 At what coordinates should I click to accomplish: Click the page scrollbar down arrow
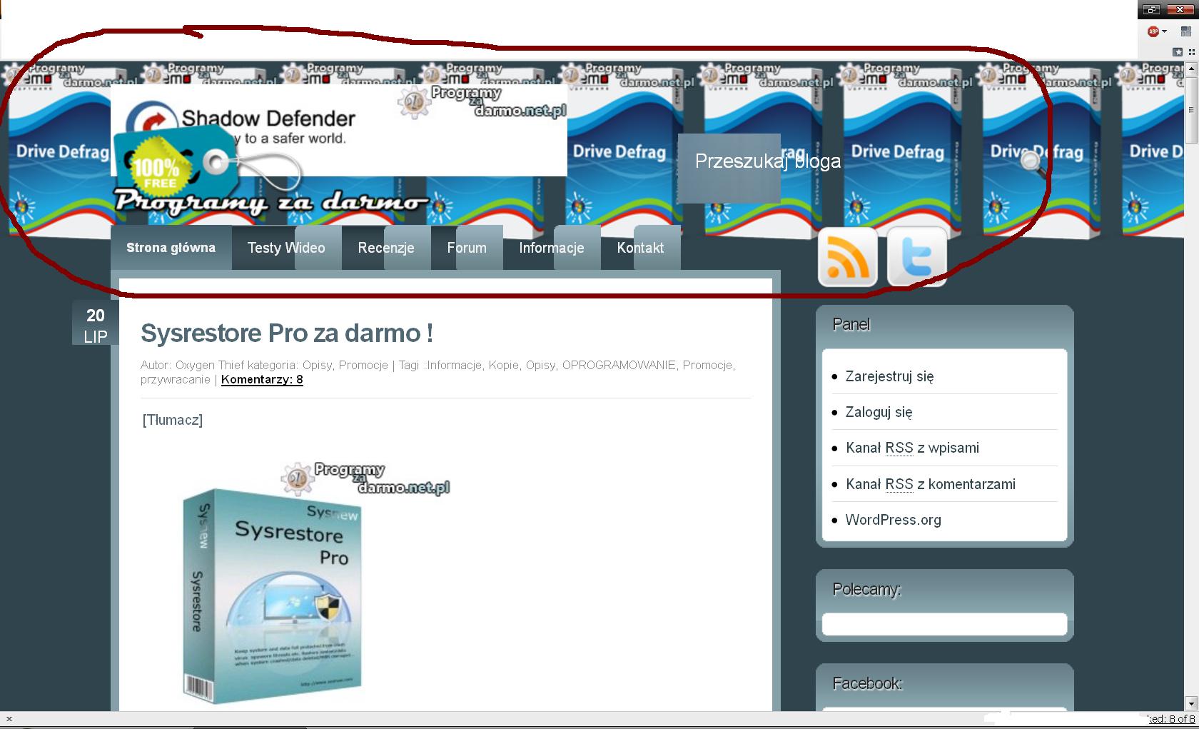[x=1190, y=703]
